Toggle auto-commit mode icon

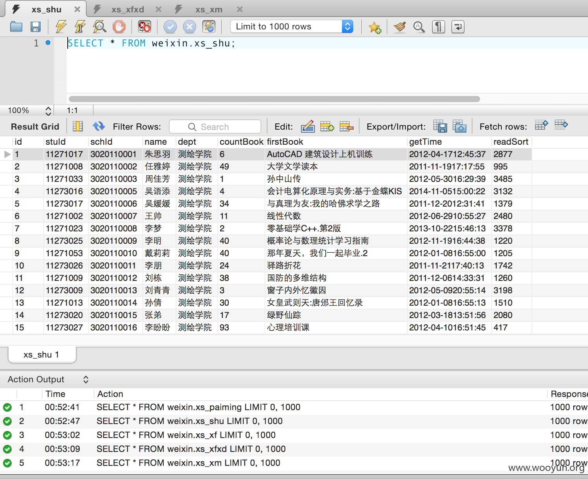209,27
